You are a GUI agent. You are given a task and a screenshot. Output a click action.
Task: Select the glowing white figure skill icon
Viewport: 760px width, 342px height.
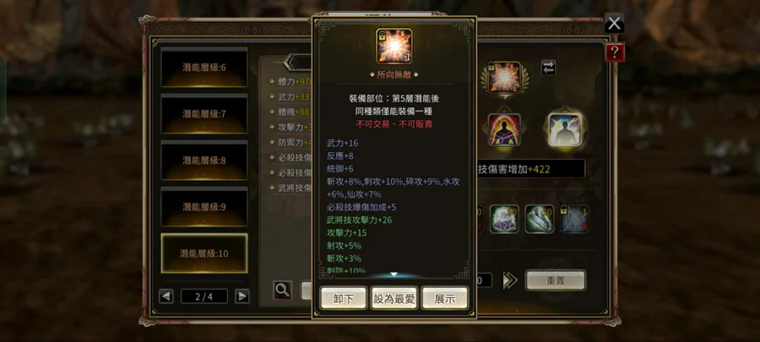click(565, 130)
